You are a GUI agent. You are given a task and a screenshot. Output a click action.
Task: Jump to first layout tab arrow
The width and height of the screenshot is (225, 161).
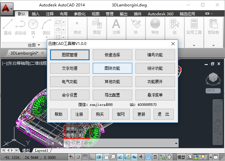(3, 150)
